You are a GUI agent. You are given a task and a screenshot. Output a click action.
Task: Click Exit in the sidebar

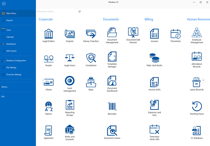point(3,97)
